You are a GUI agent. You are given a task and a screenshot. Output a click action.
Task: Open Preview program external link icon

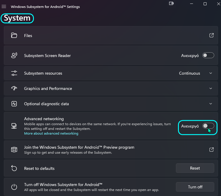[x=211, y=150]
